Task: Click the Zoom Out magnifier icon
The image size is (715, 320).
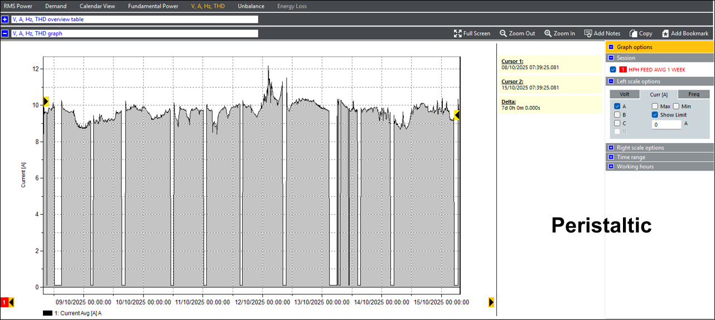Action: (503, 33)
